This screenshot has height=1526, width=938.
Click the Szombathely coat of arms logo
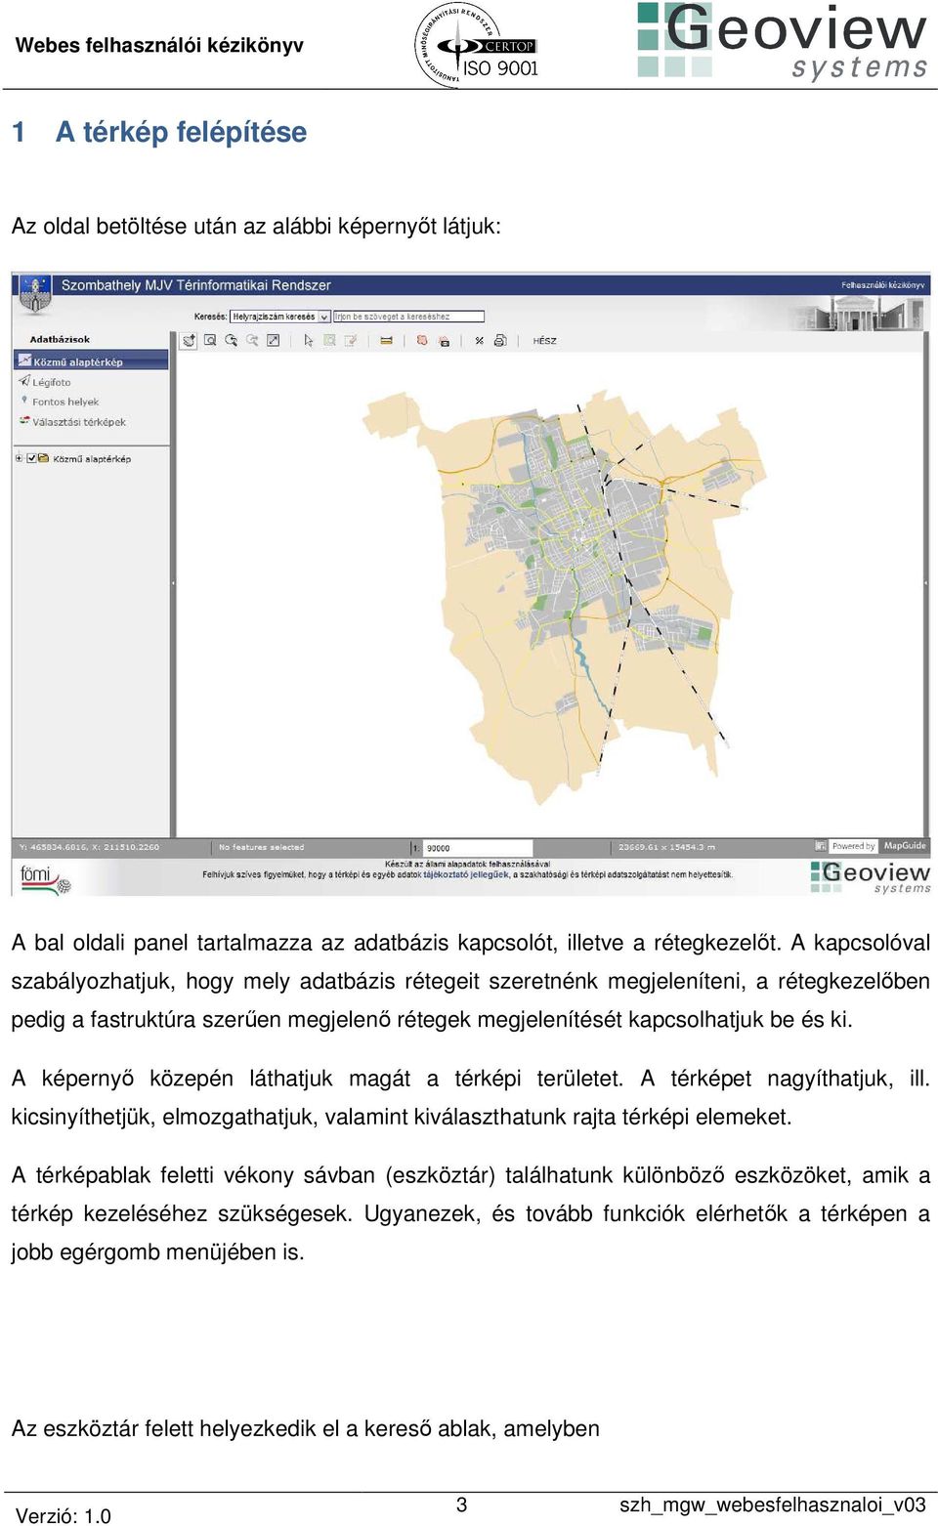coord(35,293)
